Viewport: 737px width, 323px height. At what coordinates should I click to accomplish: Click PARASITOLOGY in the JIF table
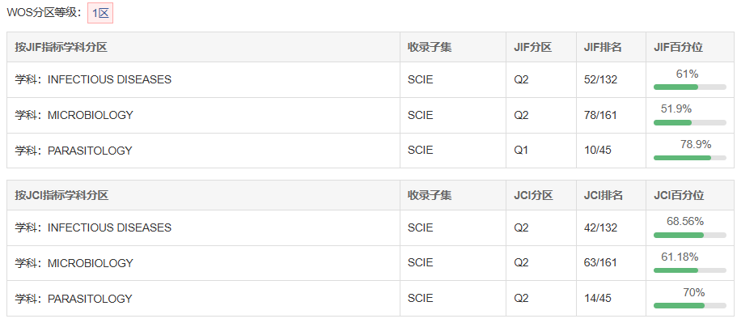(90, 151)
